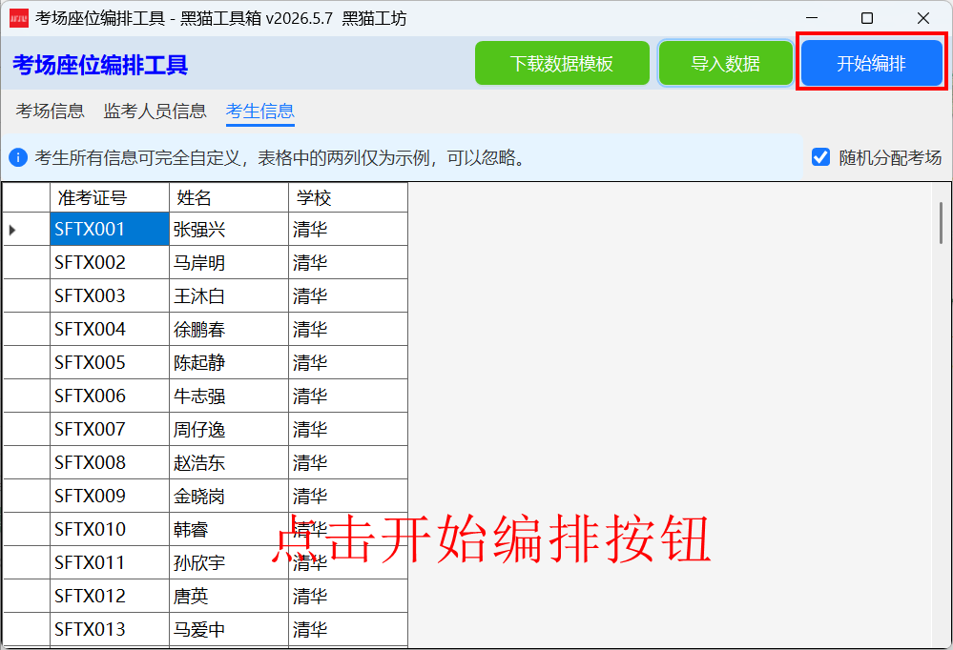Click the 姓名 column header
The height and width of the screenshot is (650, 953).
click(229, 197)
